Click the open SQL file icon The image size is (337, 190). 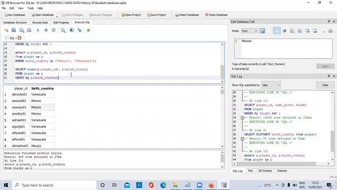(14, 30)
